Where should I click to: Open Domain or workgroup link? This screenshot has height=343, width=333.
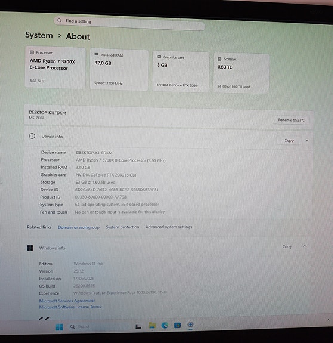[x=79, y=227]
